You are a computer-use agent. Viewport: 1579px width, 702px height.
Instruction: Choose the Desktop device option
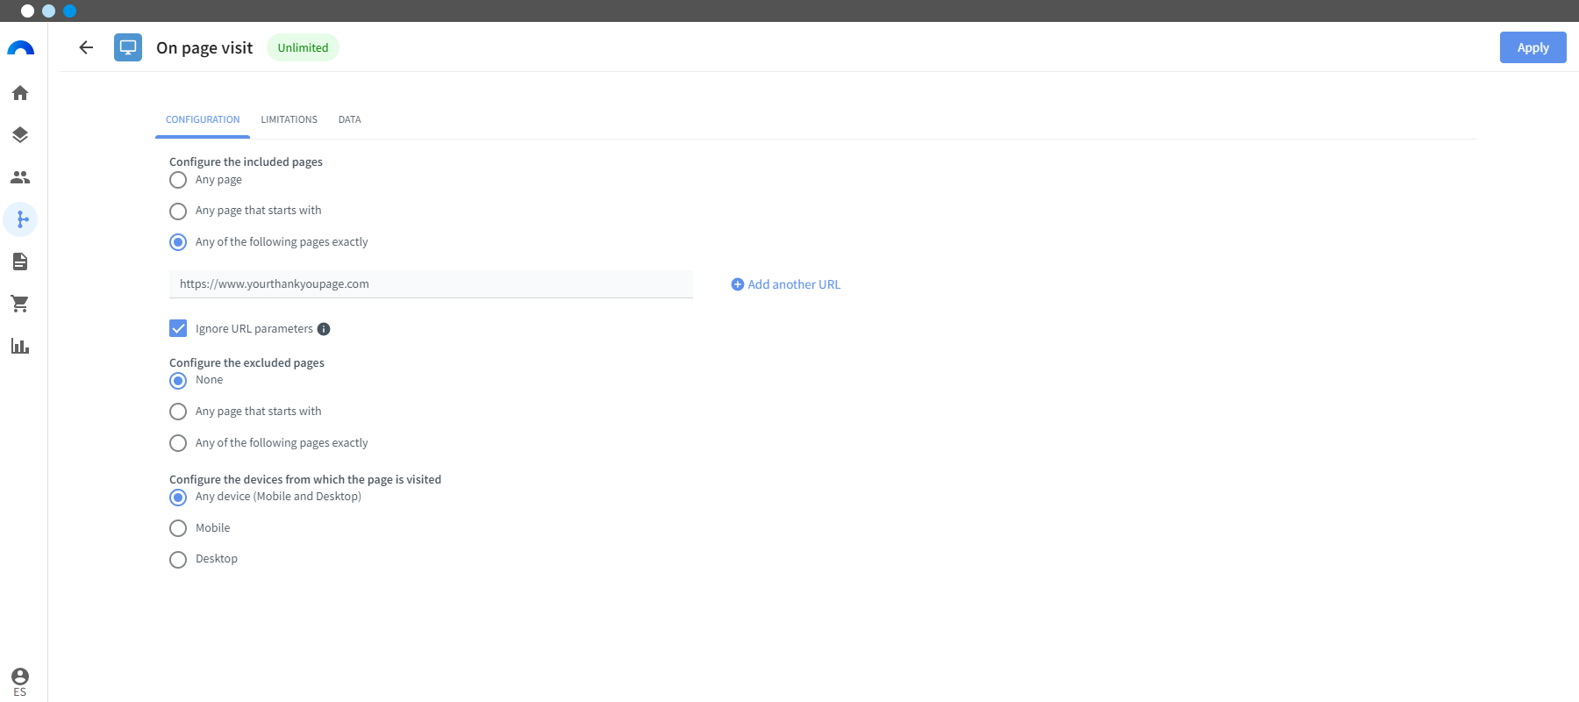pos(178,560)
